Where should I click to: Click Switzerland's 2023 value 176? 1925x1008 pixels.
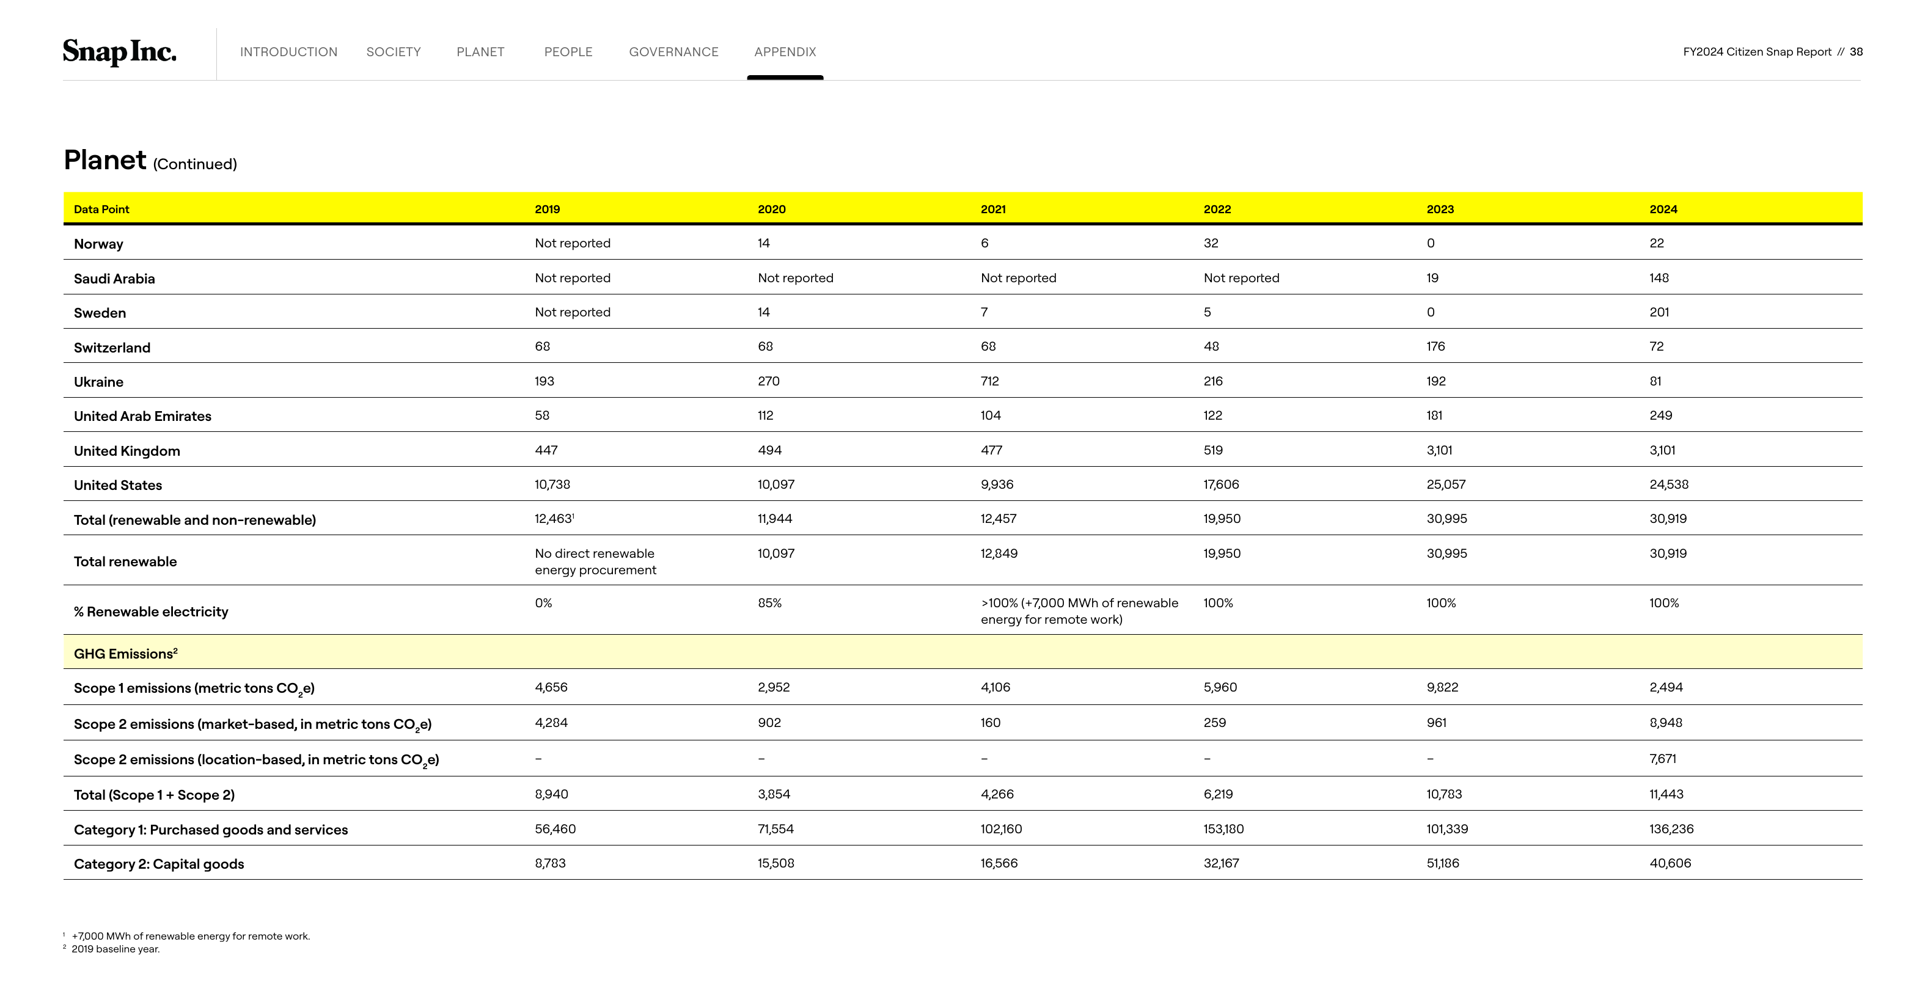1436,347
